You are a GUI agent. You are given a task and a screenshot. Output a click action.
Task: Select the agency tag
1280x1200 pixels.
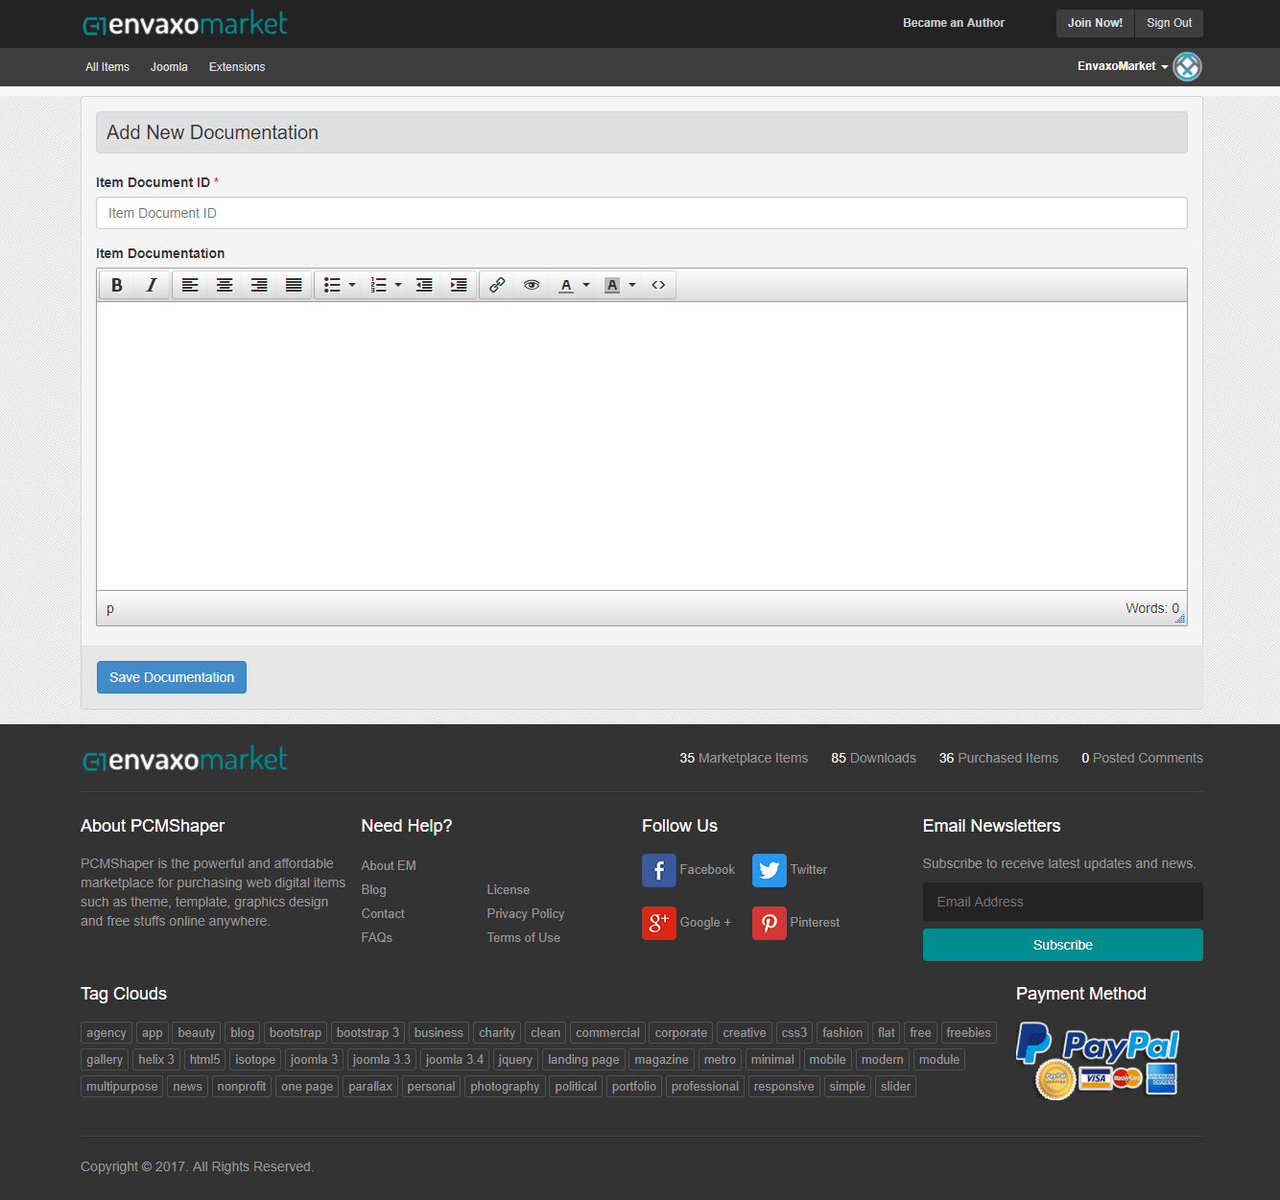tap(107, 1033)
